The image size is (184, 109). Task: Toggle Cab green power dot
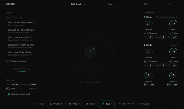point(112,104)
